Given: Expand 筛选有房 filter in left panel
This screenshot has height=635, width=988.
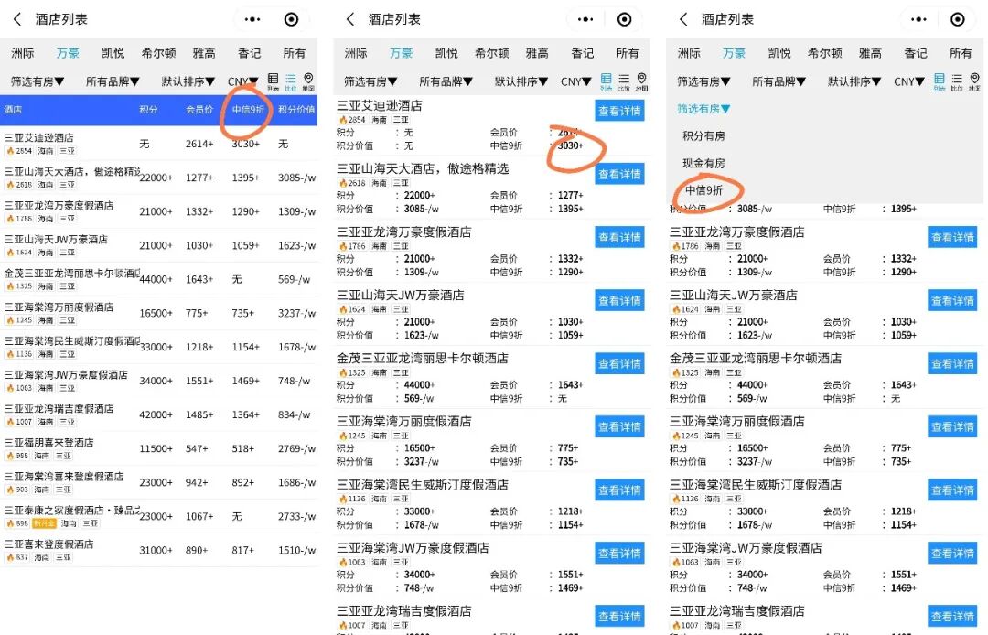Looking at the screenshot, I should tap(38, 81).
